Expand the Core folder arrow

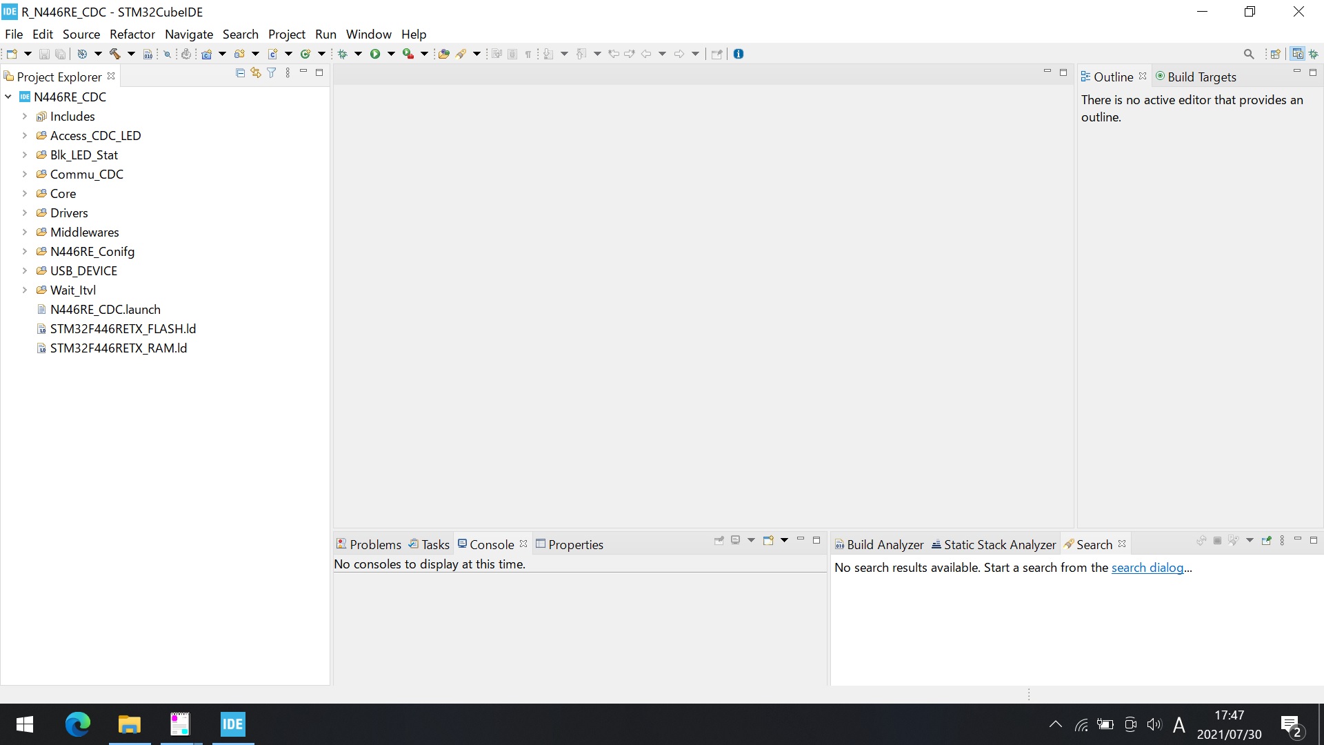(x=25, y=193)
